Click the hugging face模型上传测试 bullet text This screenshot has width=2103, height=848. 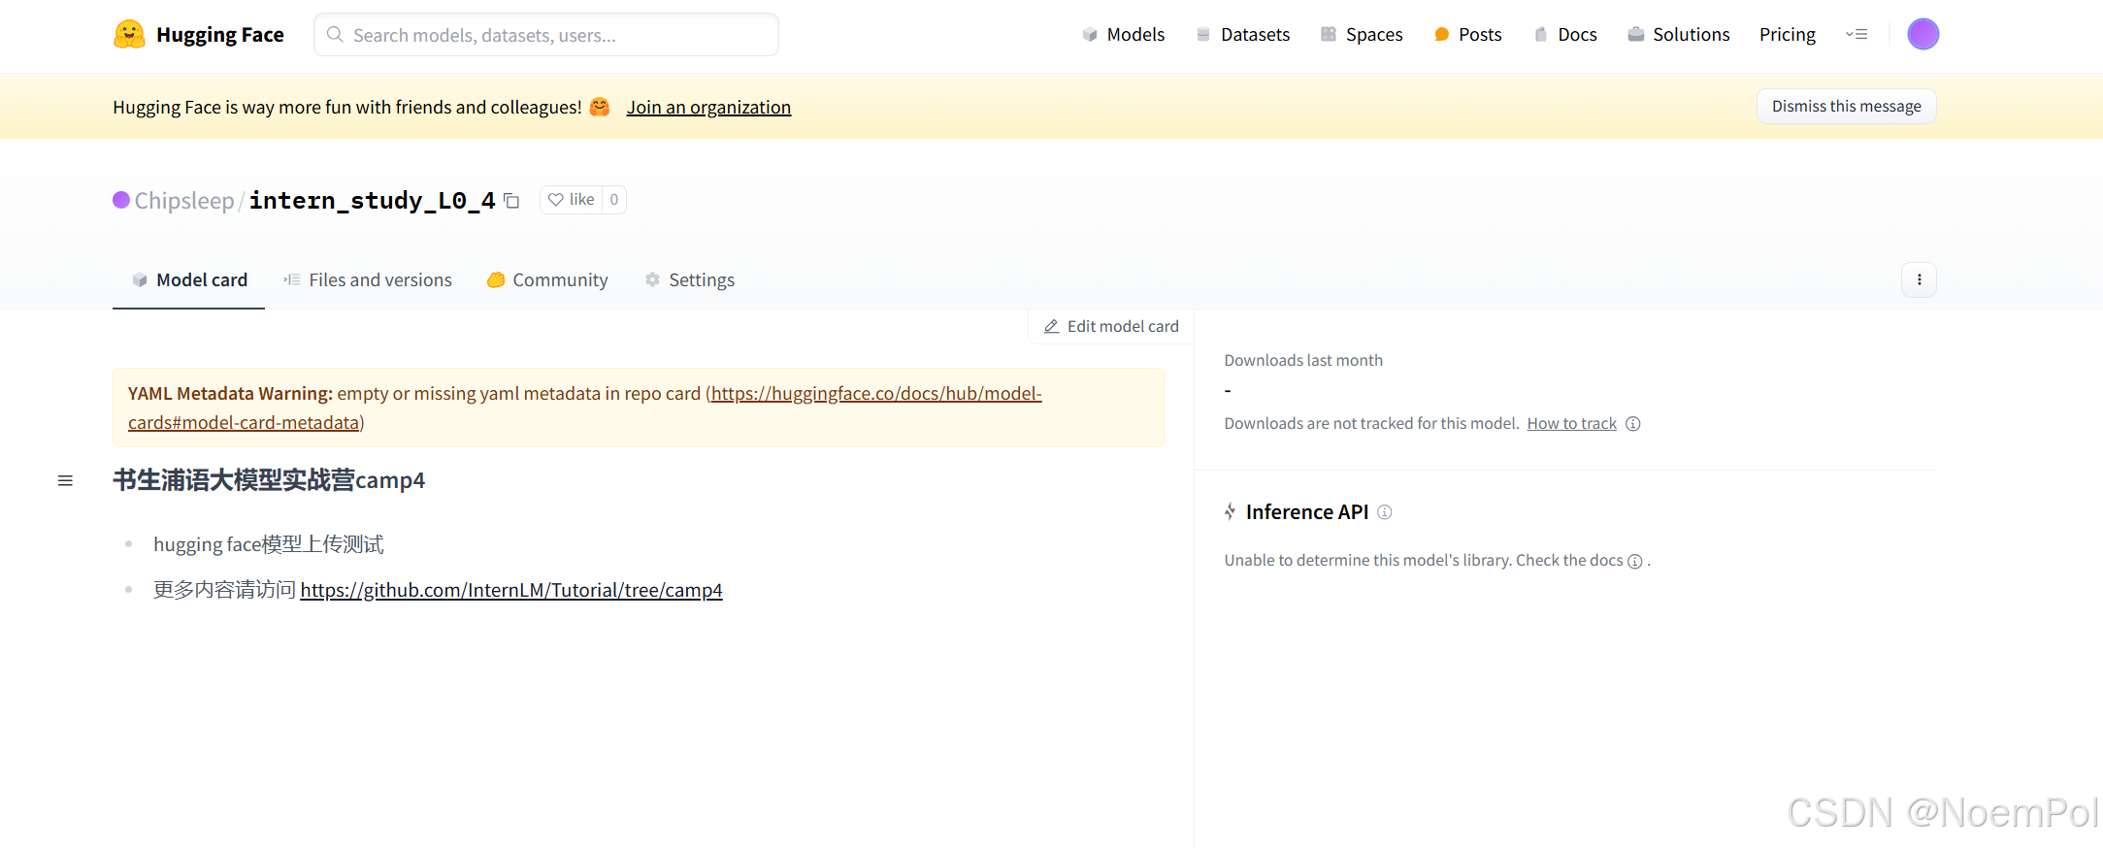pyautogui.click(x=269, y=544)
